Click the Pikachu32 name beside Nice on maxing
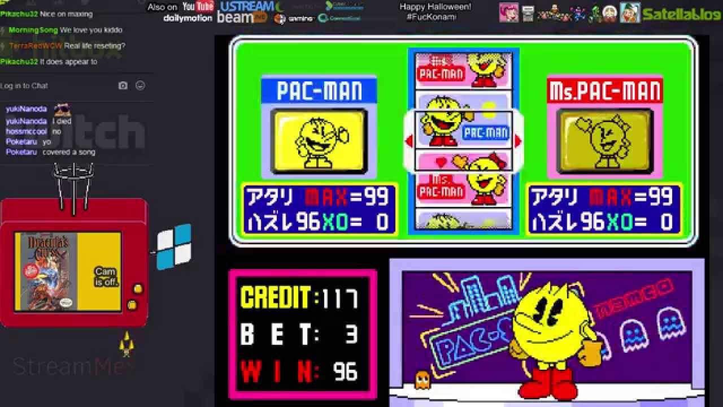Viewport: 723px width, 407px height. tap(19, 14)
